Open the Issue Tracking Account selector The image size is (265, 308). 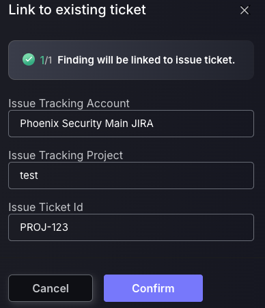coord(131,124)
